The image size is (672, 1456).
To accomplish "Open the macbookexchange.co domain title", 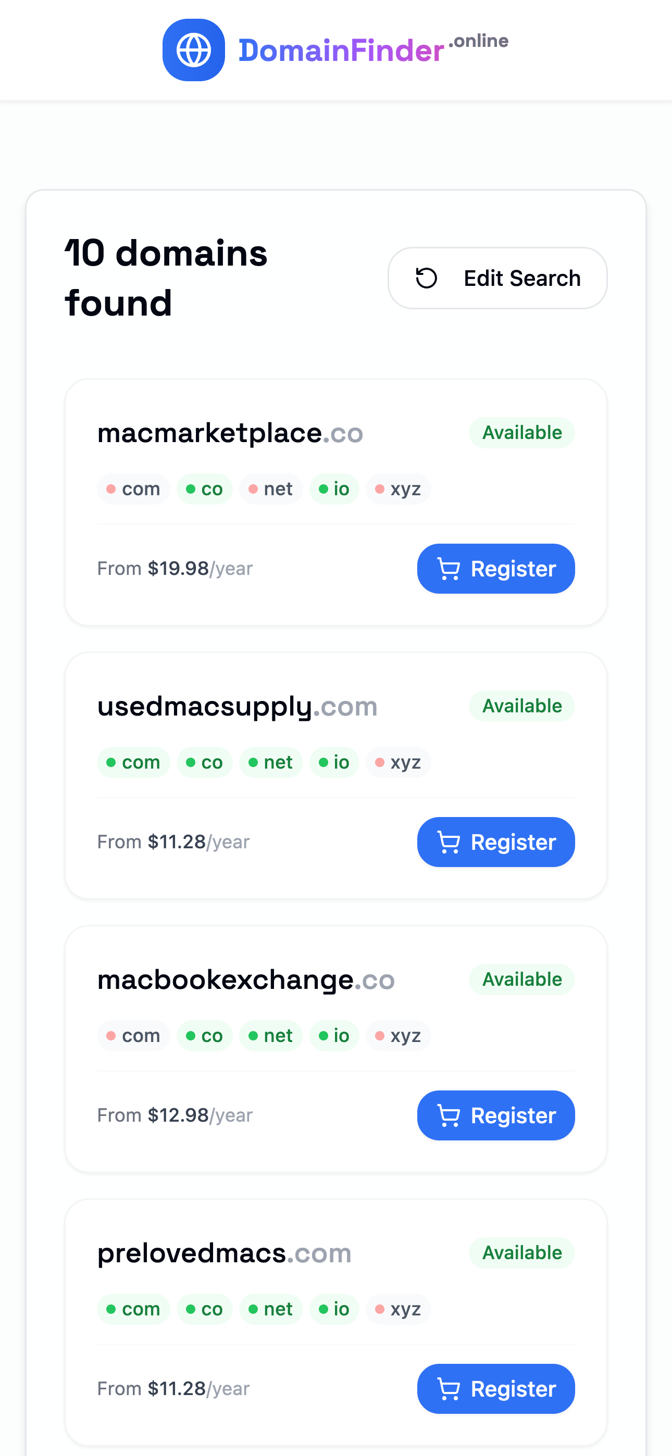I will point(246,980).
